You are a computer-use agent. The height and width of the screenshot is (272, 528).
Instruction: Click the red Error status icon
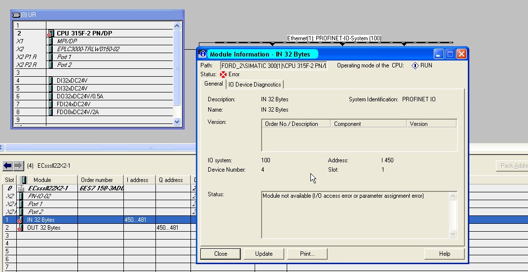[223, 75]
